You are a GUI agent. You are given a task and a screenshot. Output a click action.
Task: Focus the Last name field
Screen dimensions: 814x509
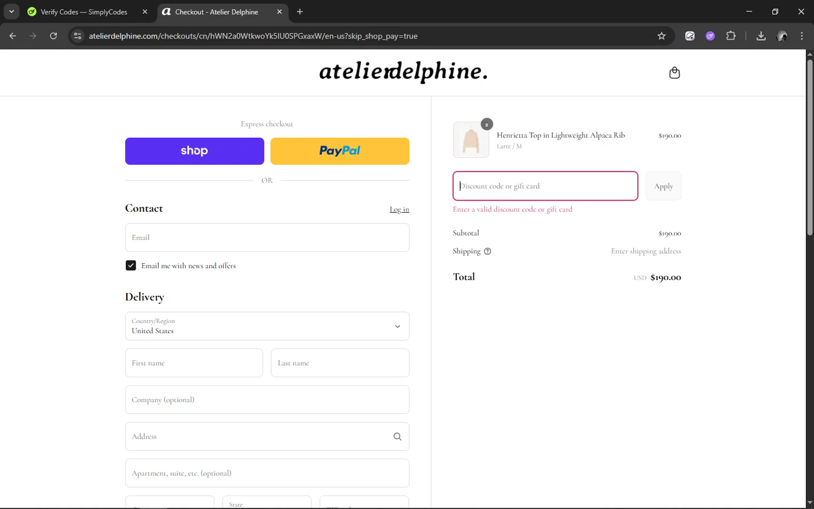340,363
